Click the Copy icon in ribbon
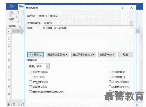Viewport: 146px width, 107px height. pos(18,17)
